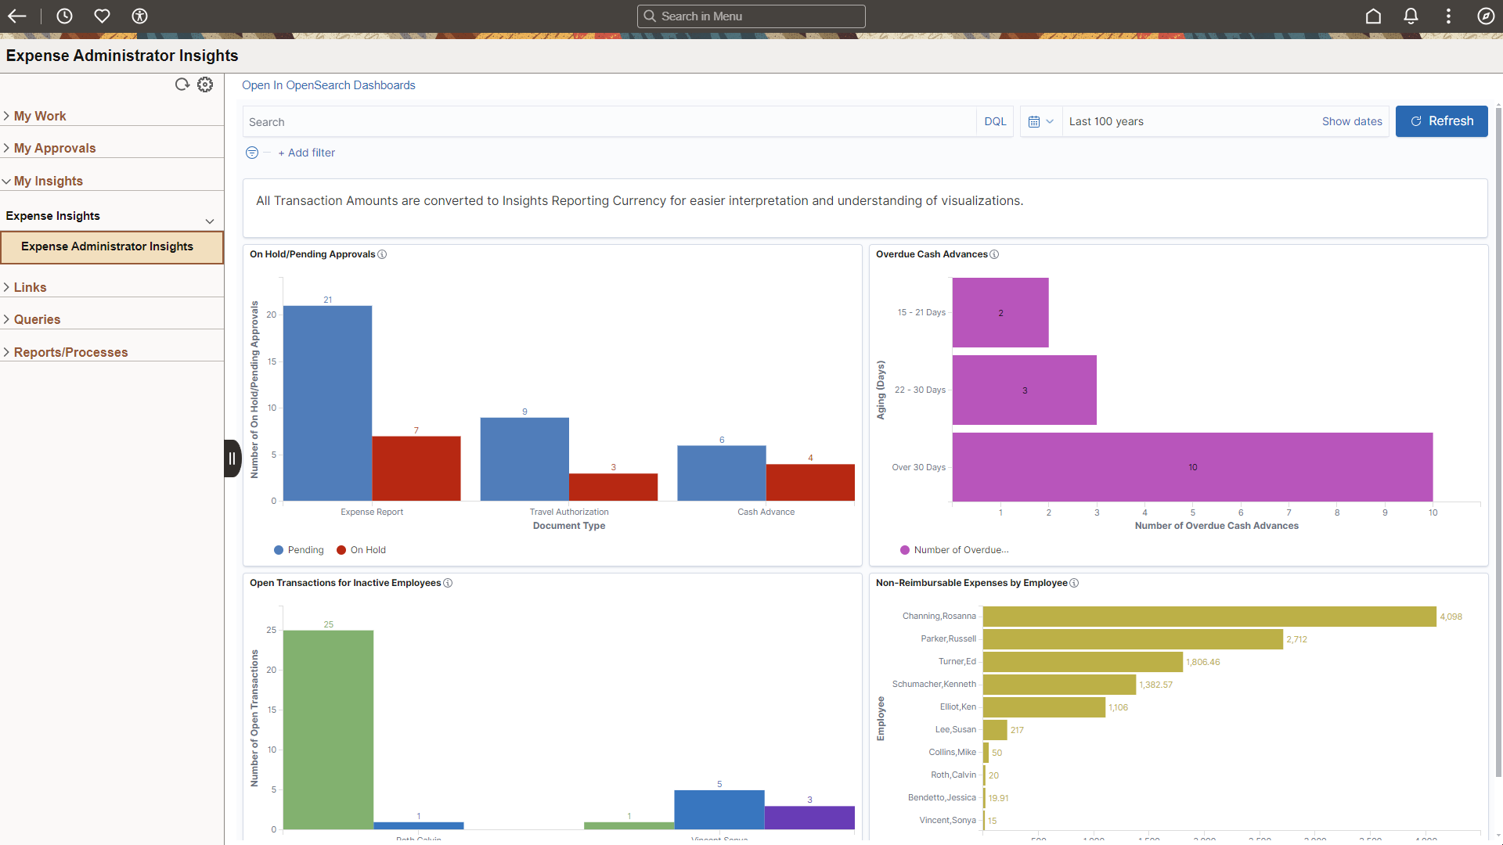Toggle DQL query language switch

995,121
